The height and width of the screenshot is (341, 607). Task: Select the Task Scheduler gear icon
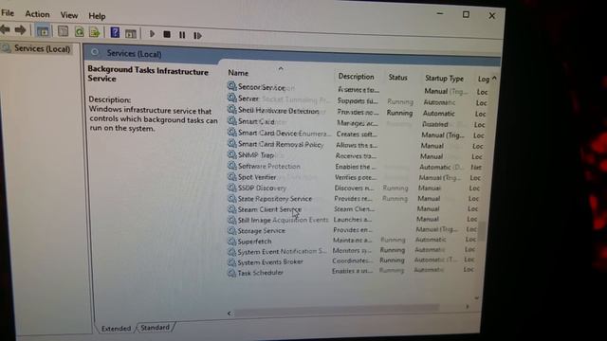pos(231,273)
